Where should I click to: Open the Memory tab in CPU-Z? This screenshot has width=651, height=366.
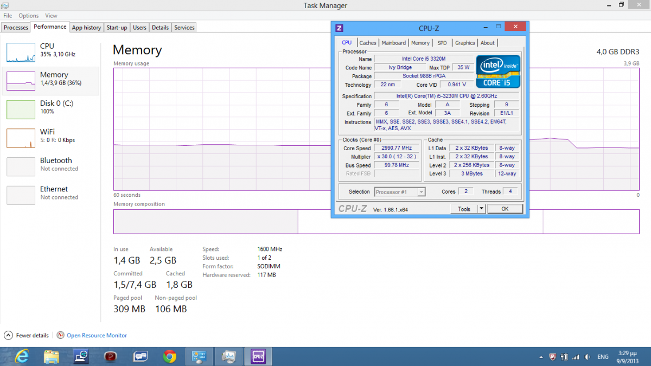[420, 43]
